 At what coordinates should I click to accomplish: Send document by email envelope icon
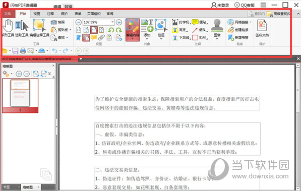coord(31,51)
